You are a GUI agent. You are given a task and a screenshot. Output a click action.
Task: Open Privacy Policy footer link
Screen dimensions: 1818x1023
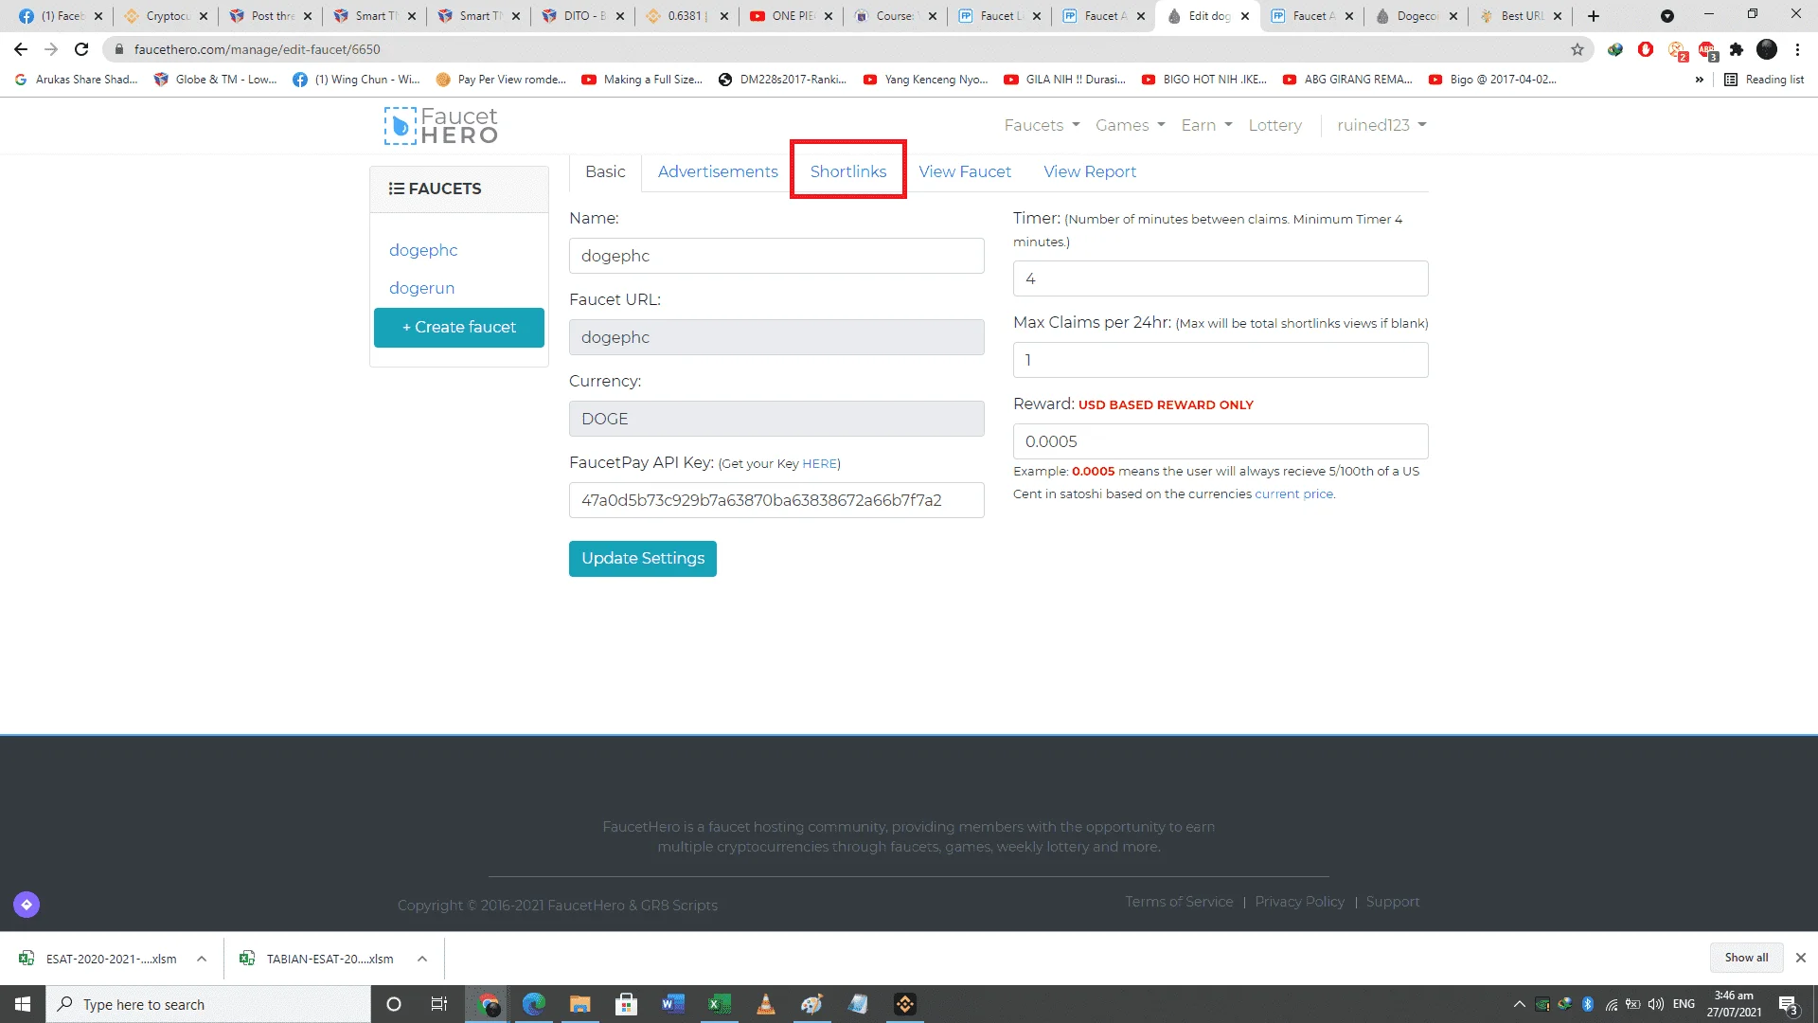tap(1299, 902)
